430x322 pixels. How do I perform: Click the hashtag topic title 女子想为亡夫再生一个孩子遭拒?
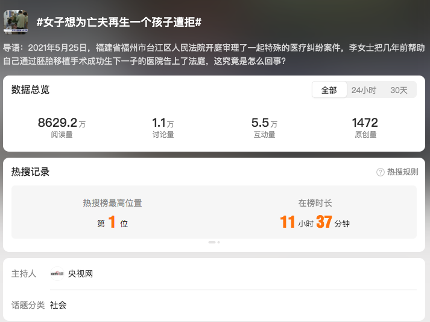pyautogui.click(x=119, y=22)
